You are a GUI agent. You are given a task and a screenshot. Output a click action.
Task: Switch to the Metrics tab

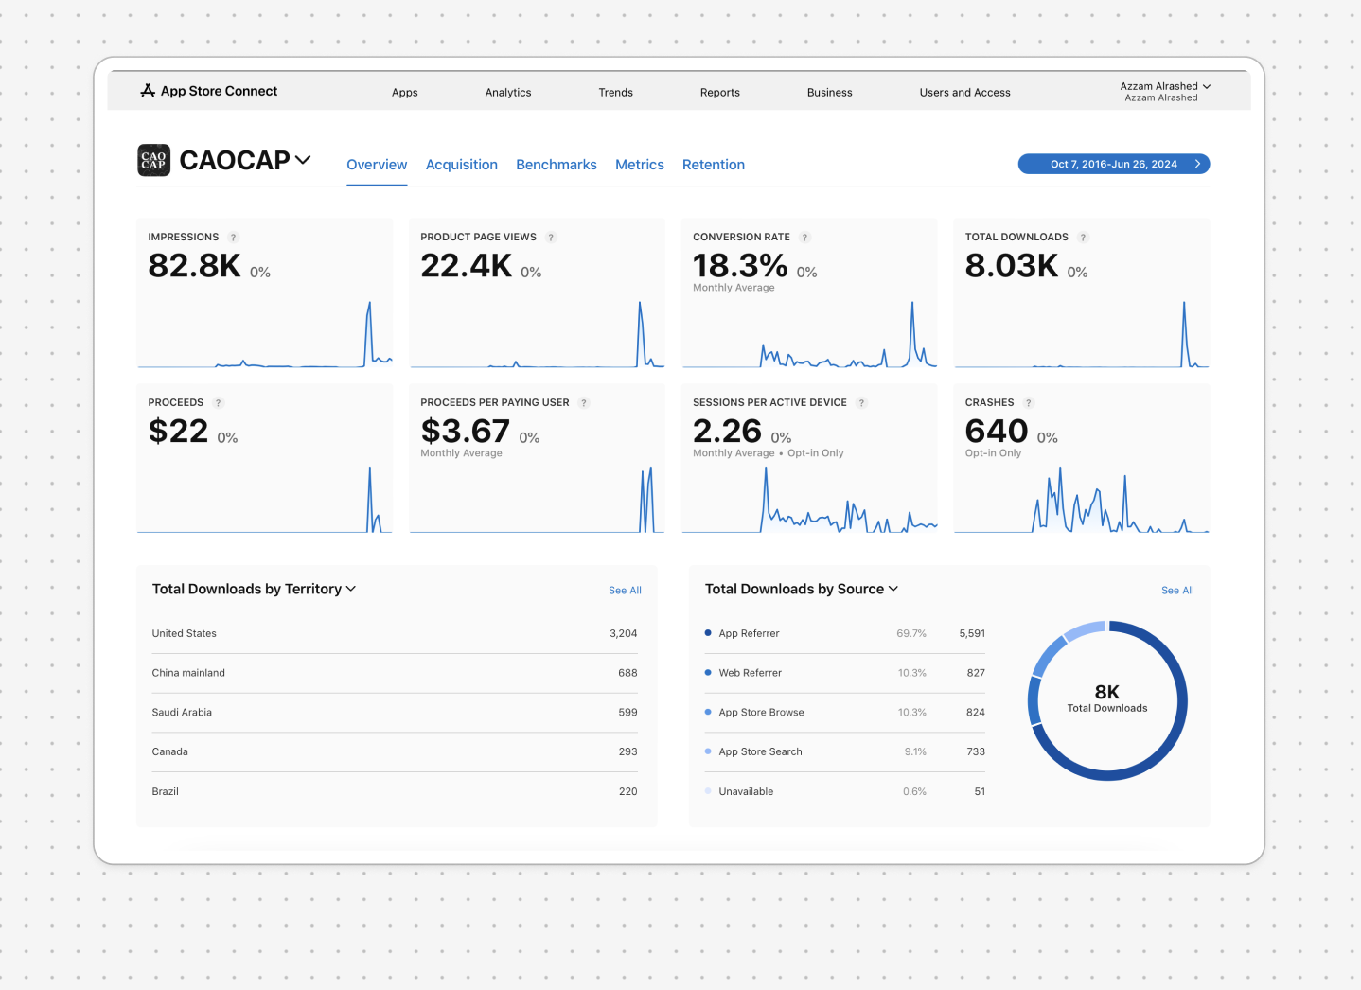click(640, 165)
